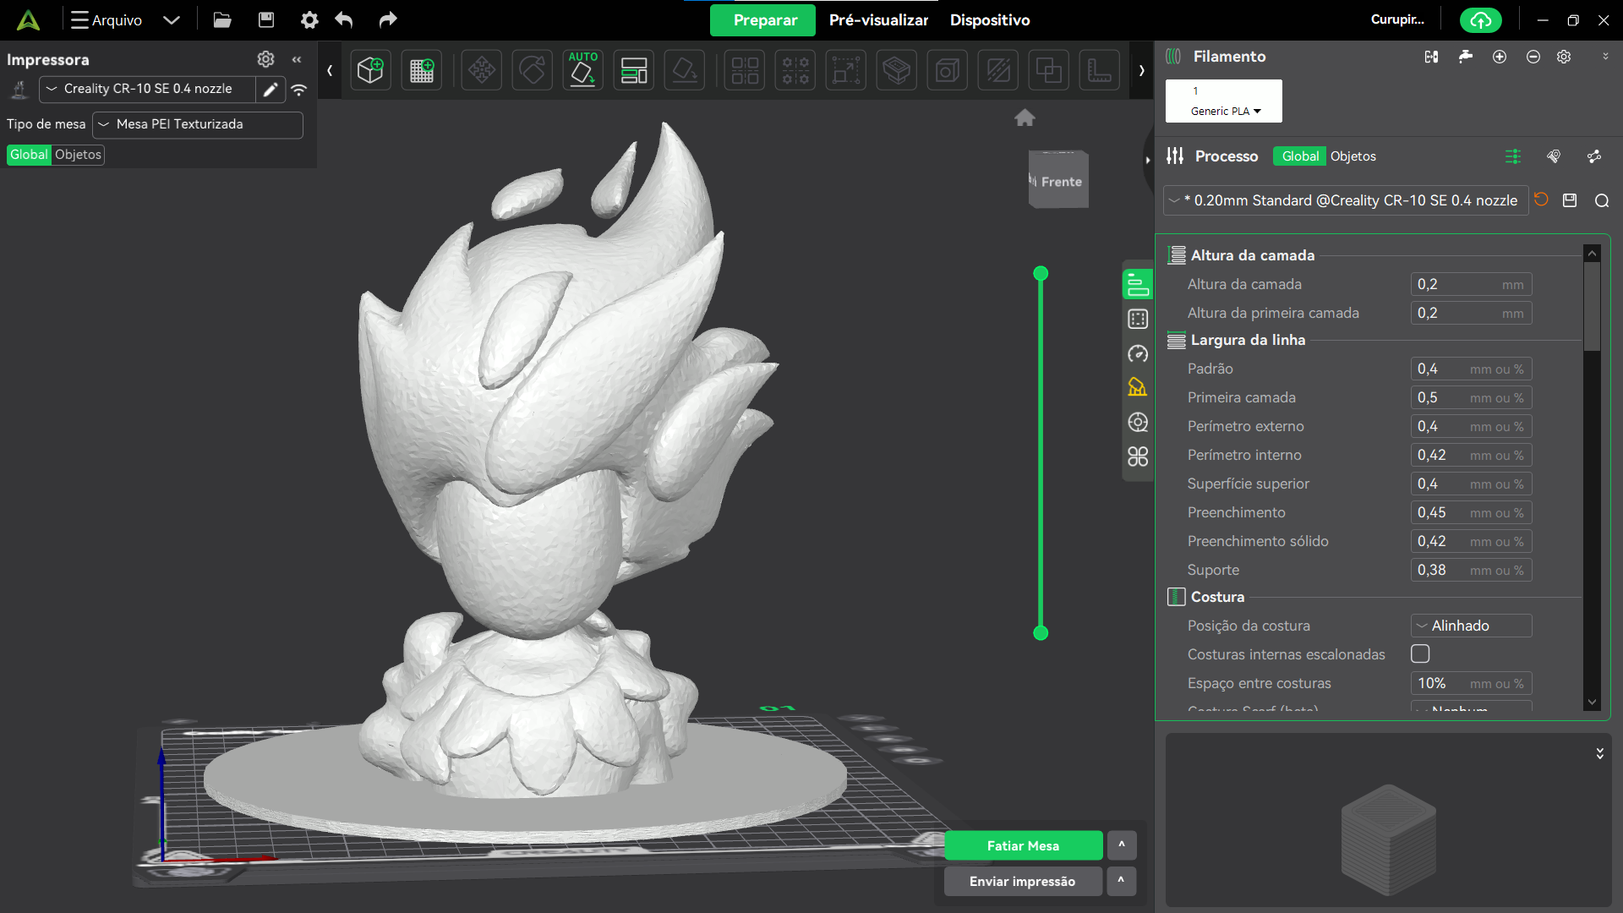Open Impressora panel settings gear
Screen dimensions: 1623x913
(x=265, y=59)
